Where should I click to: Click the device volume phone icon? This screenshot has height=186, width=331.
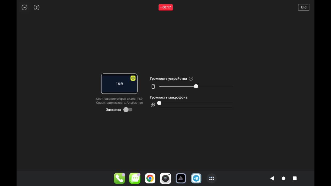(153, 86)
